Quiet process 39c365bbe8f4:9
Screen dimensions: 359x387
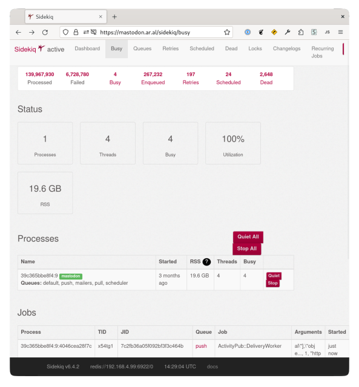(274, 276)
